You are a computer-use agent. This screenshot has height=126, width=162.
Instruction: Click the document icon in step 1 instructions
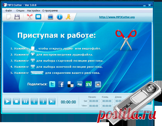[x=33, y=48]
